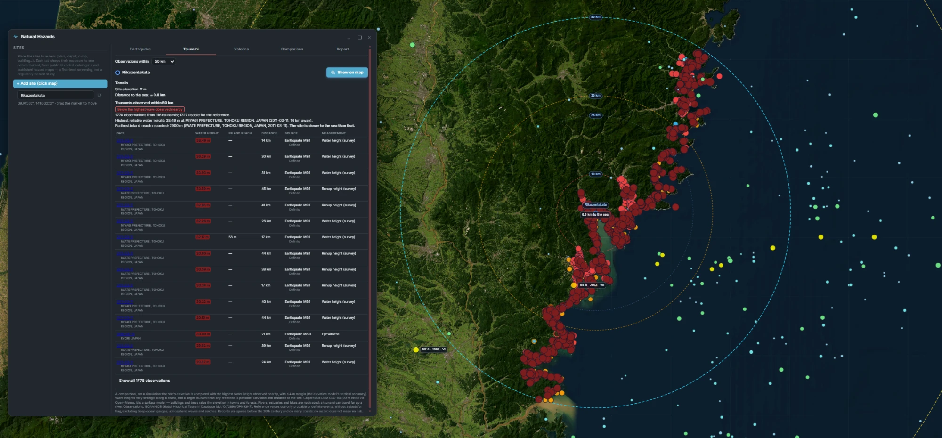This screenshot has height=438, width=942.
Task: Click the Show on map button
Action: 347,73
